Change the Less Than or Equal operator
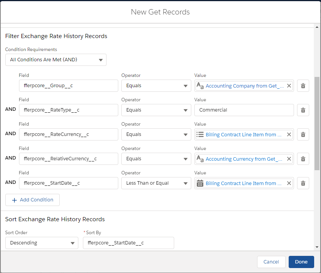Viewport: 321px width, 273px height. coord(156,183)
